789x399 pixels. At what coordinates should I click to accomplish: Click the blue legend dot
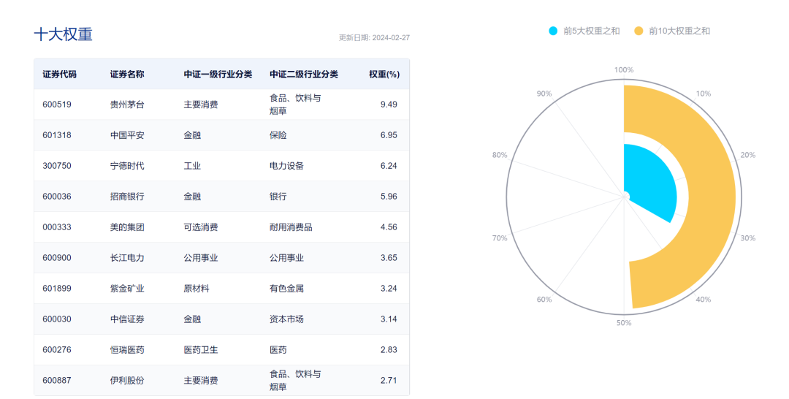click(553, 31)
